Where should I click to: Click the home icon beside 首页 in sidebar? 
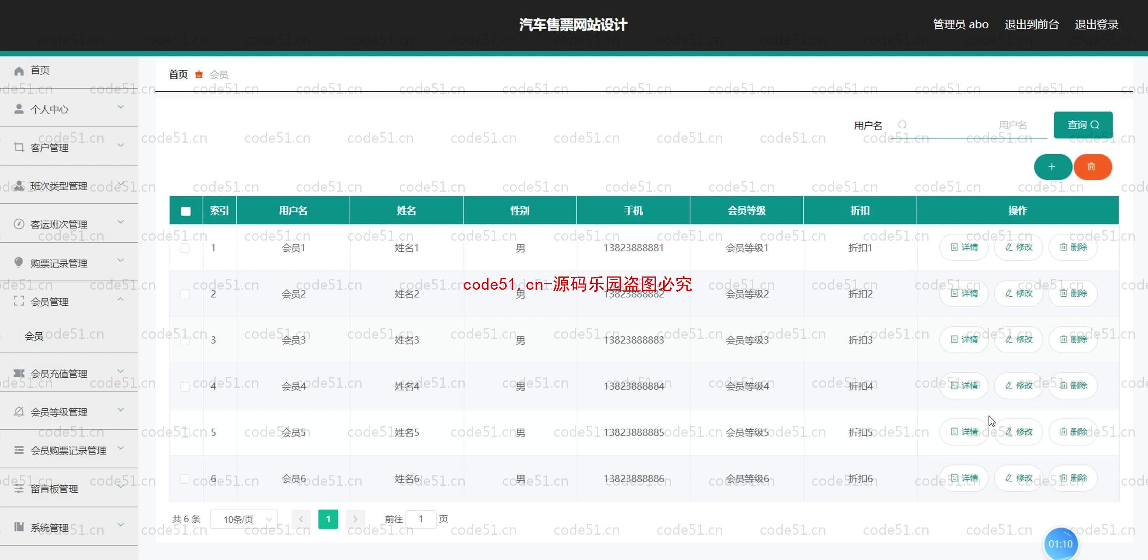[19, 71]
